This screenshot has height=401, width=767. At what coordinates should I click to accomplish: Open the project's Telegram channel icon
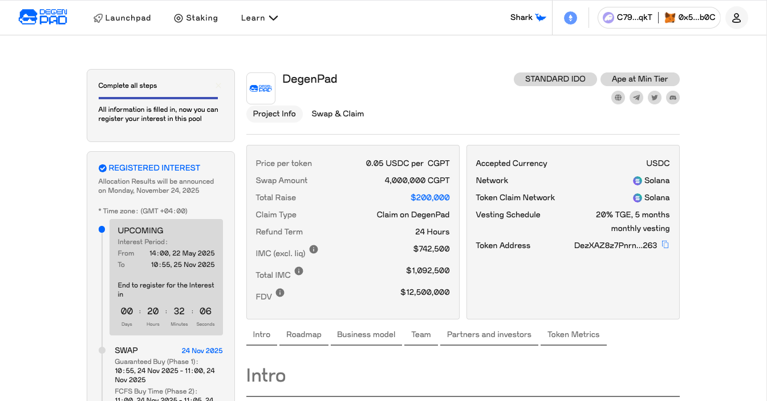[x=636, y=98]
